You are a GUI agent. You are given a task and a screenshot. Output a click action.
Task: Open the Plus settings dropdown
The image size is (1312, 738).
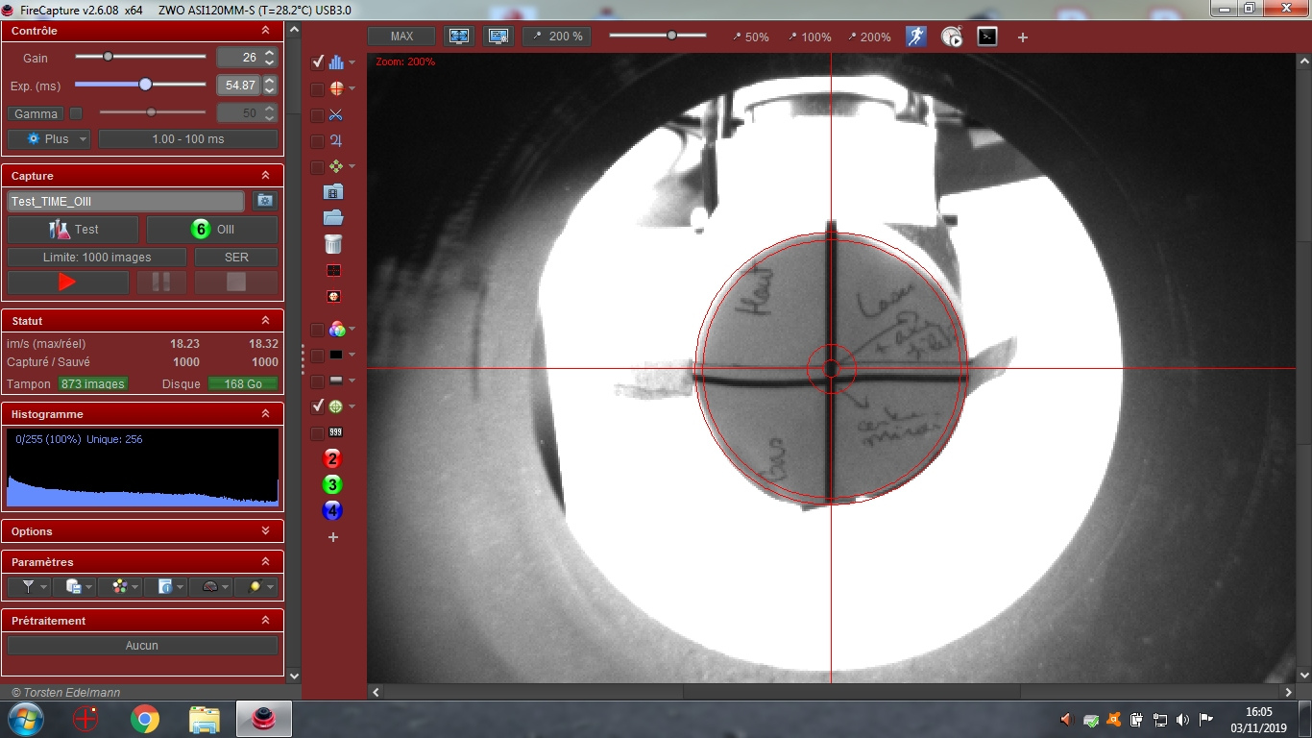pyautogui.click(x=49, y=139)
